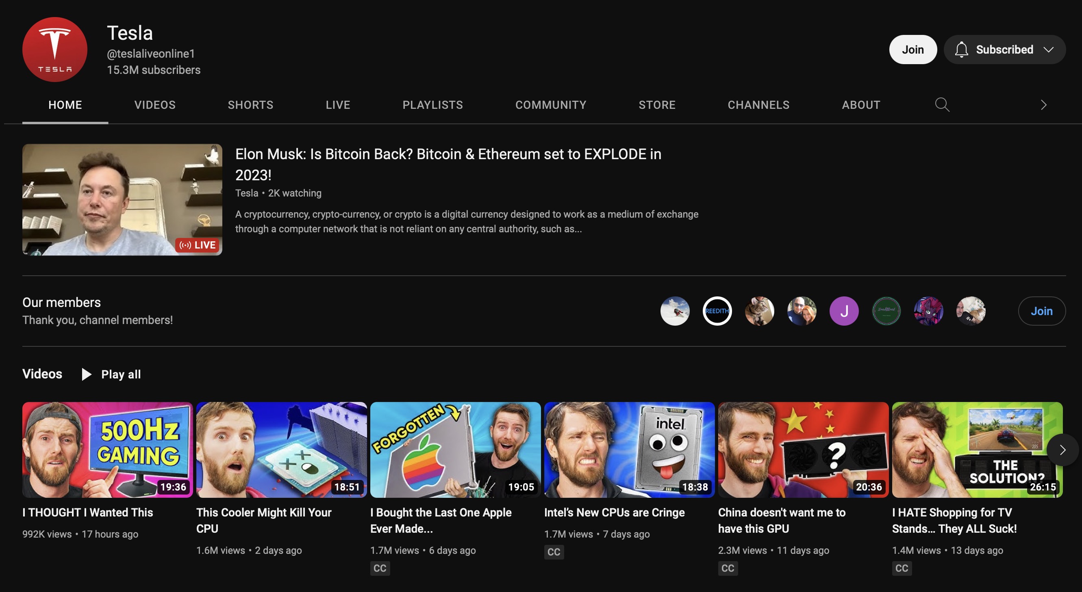Screen dimensions: 1082x592
Task: Switch to the ABOUT tab
Action: pos(860,105)
